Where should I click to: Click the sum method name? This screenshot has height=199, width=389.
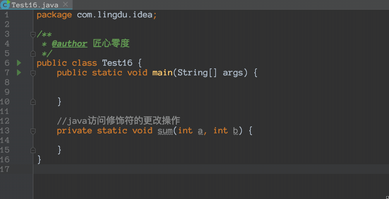(165, 131)
